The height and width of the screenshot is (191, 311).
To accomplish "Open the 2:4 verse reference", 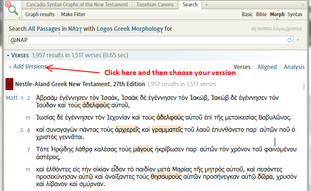I will tap(25, 130).
